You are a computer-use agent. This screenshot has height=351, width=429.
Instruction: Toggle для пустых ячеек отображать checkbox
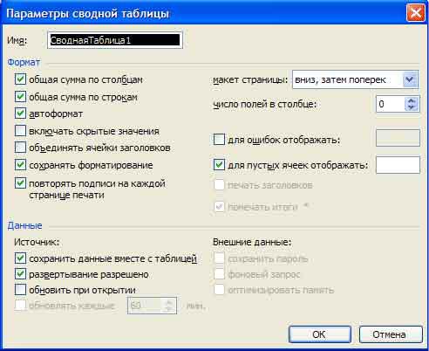coord(219,165)
